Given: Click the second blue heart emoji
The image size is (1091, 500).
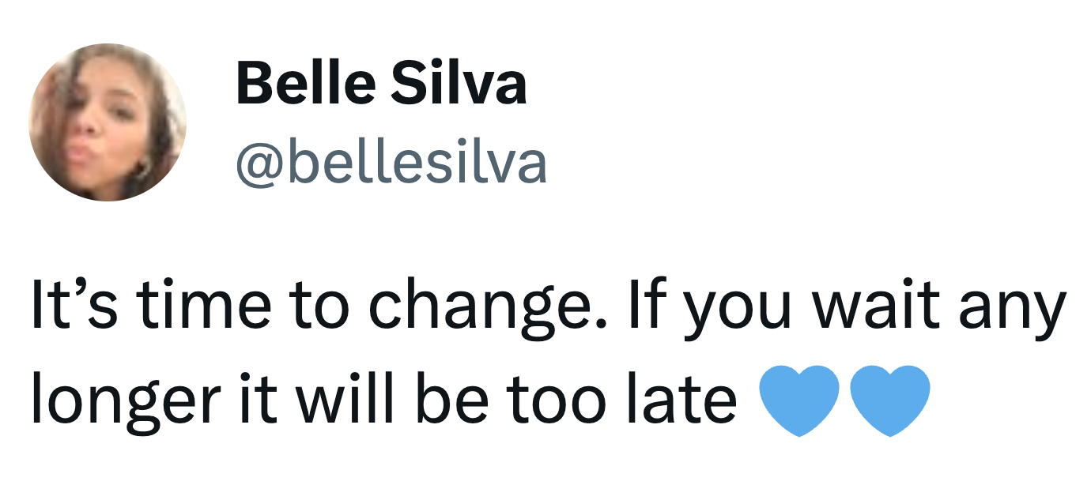Looking at the screenshot, I should point(890,400).
